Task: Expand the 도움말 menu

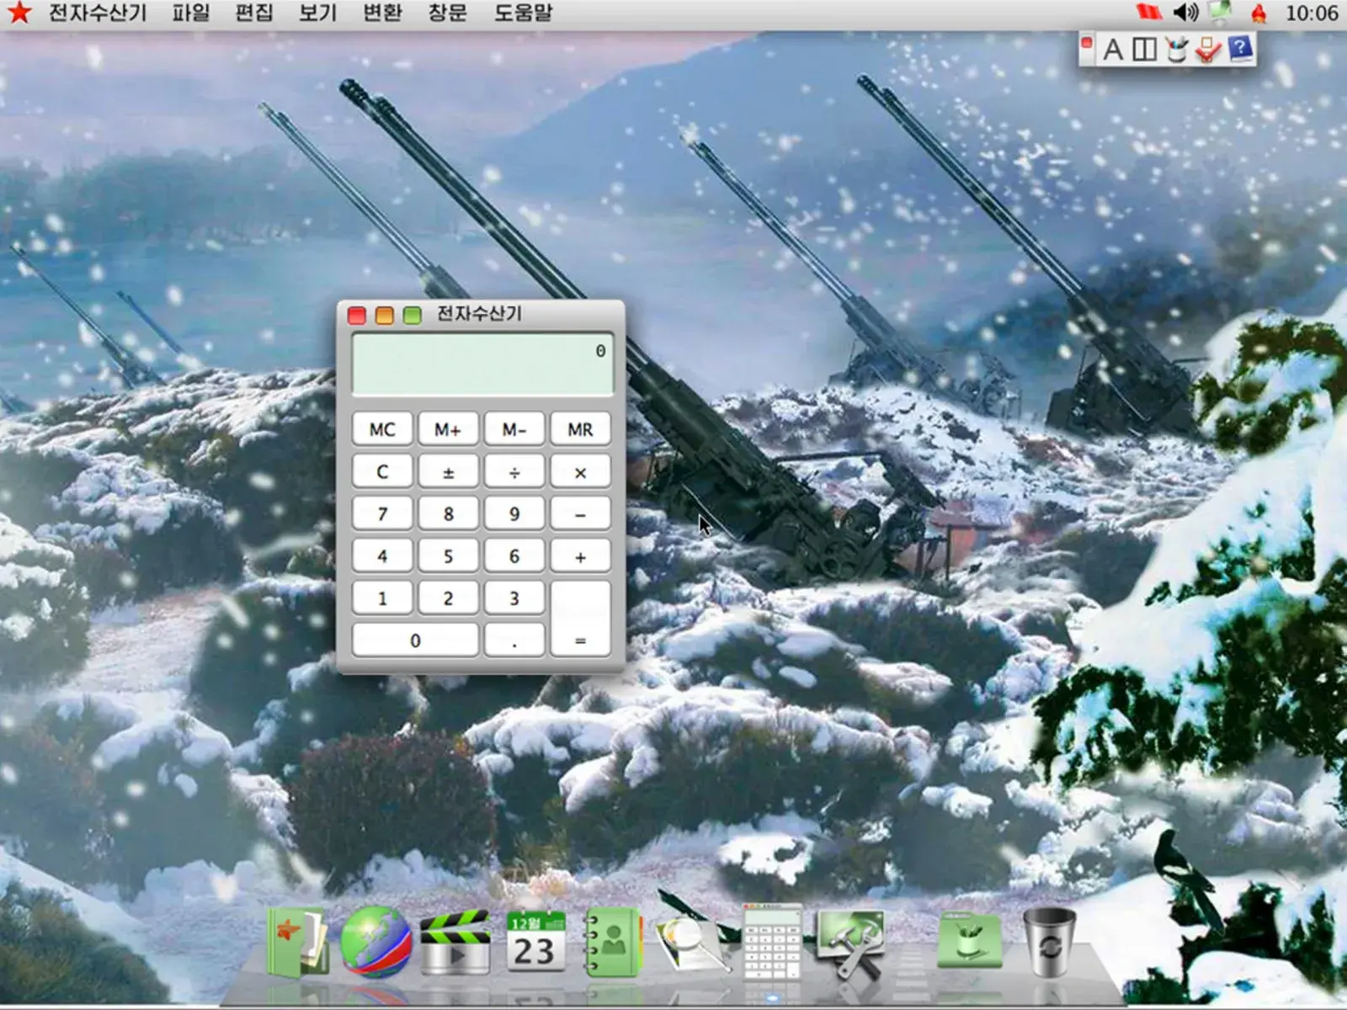Action: [x=523, y=13]
